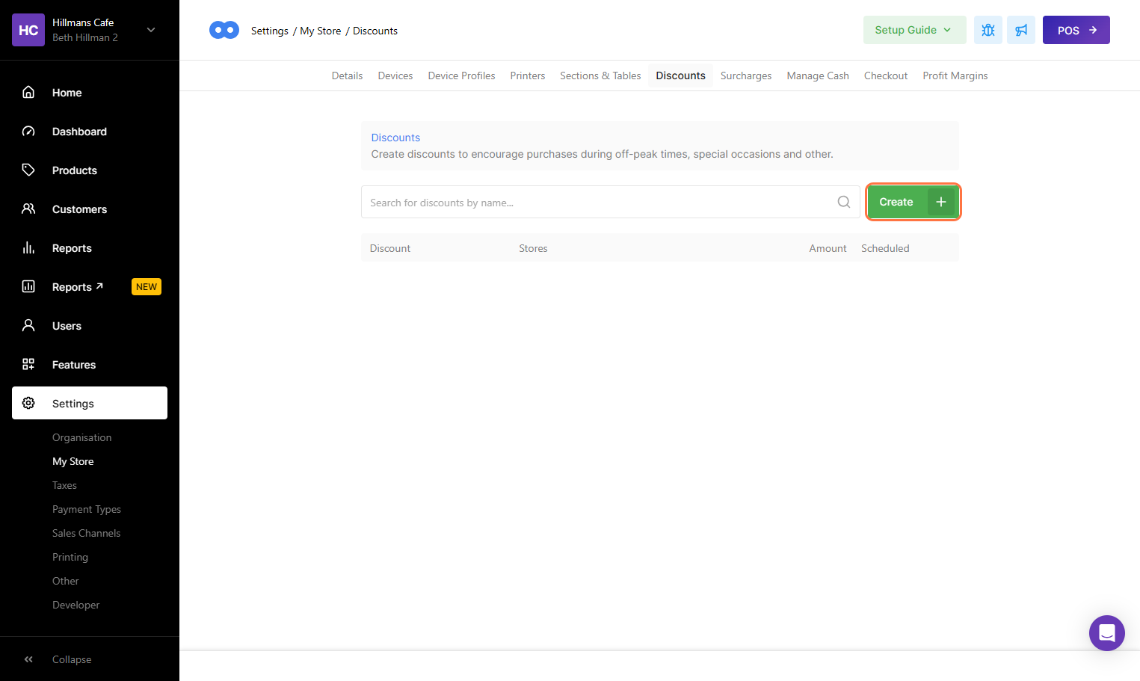
Task: Click the Features grid icon
Action: [x=28, y=364]
